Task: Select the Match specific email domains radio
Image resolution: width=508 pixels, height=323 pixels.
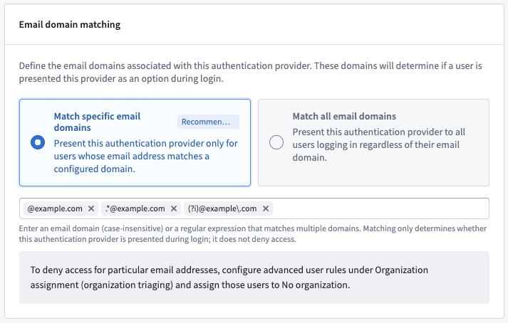Action: click(38, 142)
